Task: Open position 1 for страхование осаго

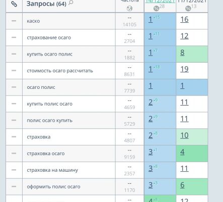Action: [151, 36]
